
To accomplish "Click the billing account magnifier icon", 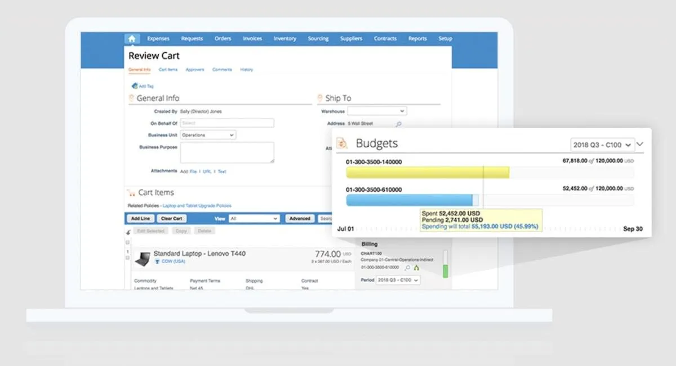I will pos(408,268).
